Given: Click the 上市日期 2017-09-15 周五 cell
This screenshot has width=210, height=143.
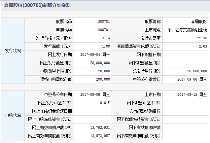Looking at the screenshot, I should (x=192, y=94).
